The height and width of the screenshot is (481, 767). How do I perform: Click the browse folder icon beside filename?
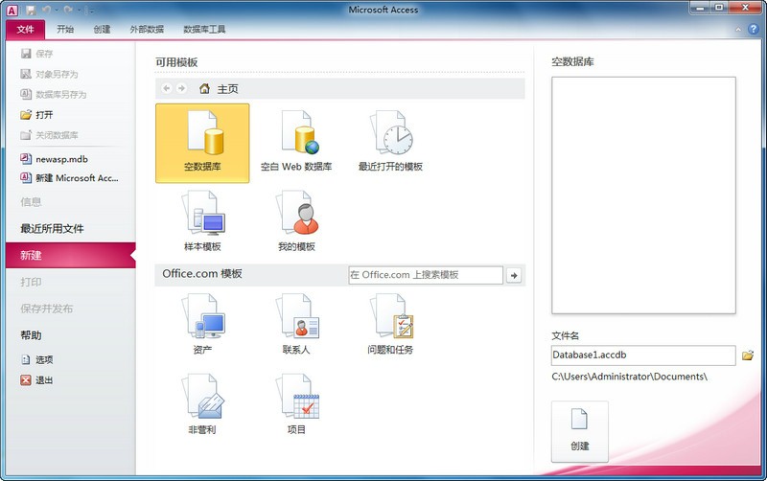point(748,355)
